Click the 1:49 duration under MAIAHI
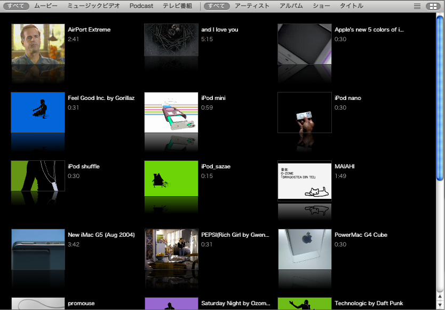445x310 pixels. pos(340,176)
